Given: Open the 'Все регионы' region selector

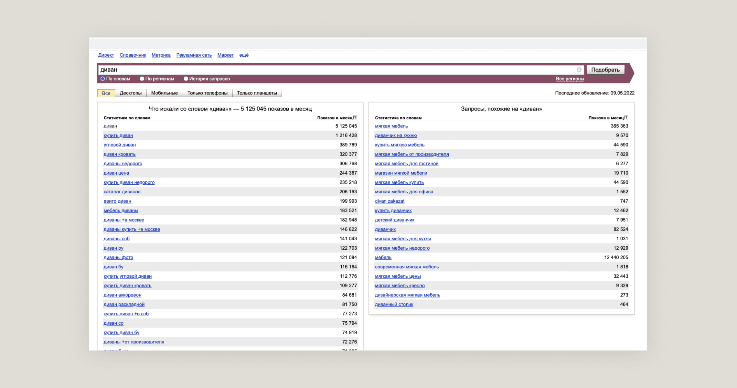Looking at the screenshot, I should click(x=570, y=79).
